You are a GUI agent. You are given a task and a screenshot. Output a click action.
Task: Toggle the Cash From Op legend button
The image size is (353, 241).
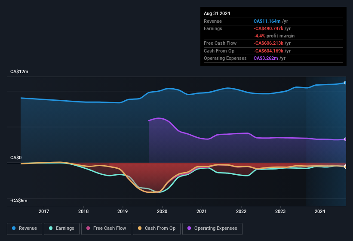[x=157, y=229]
